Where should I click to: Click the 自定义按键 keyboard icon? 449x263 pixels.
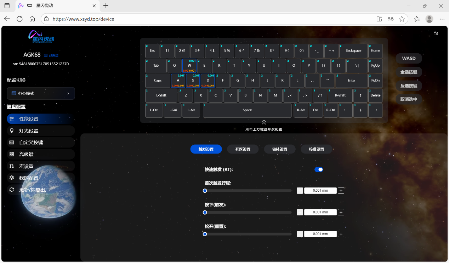[x=12, y=142]
